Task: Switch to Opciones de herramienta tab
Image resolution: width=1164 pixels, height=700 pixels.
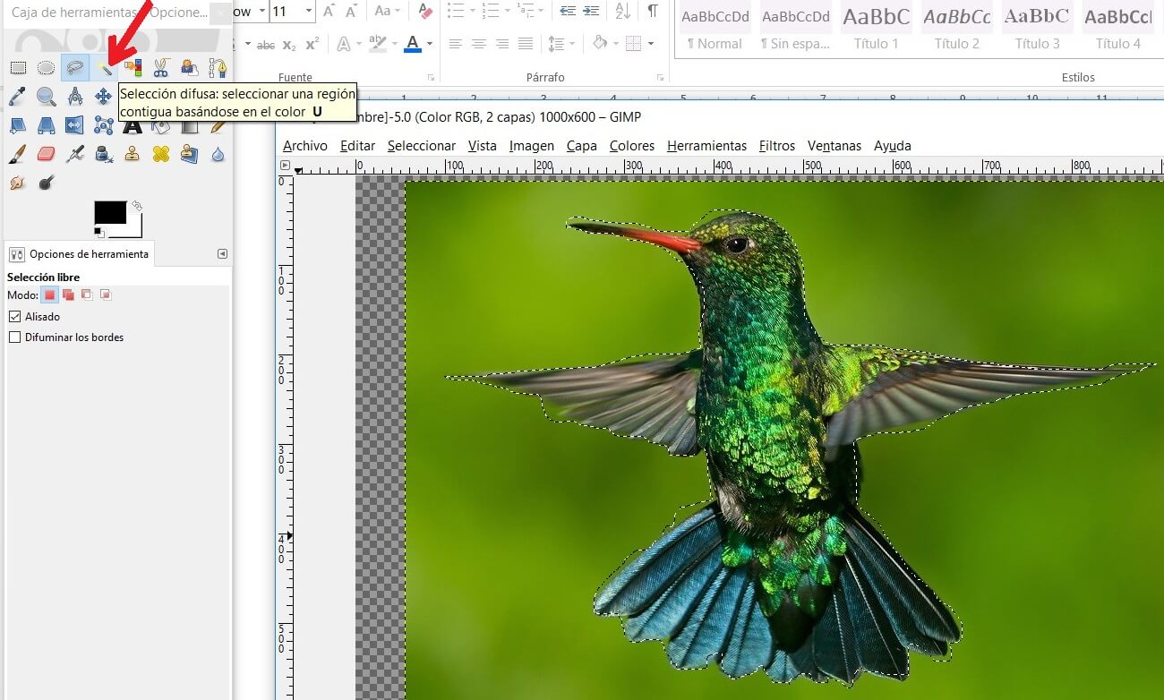Action: 80,254
